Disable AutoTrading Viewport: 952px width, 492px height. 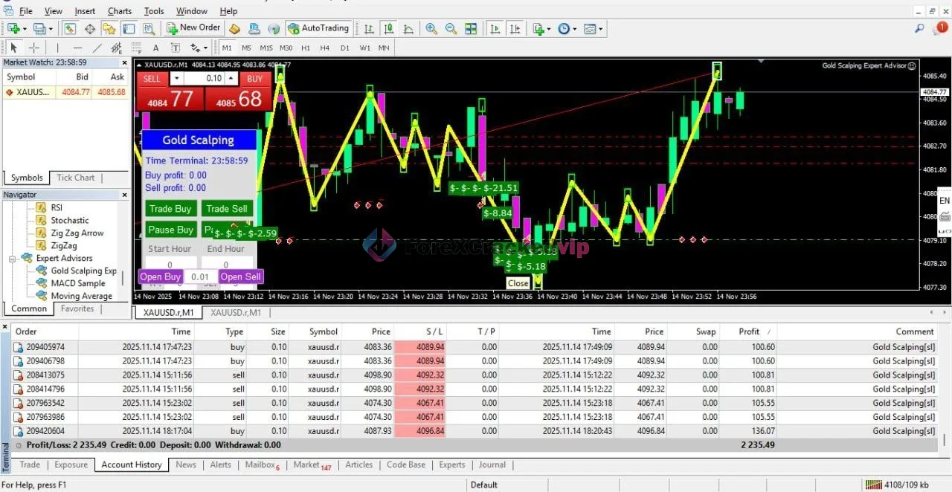pyautogui.click(x=318, y=28)
